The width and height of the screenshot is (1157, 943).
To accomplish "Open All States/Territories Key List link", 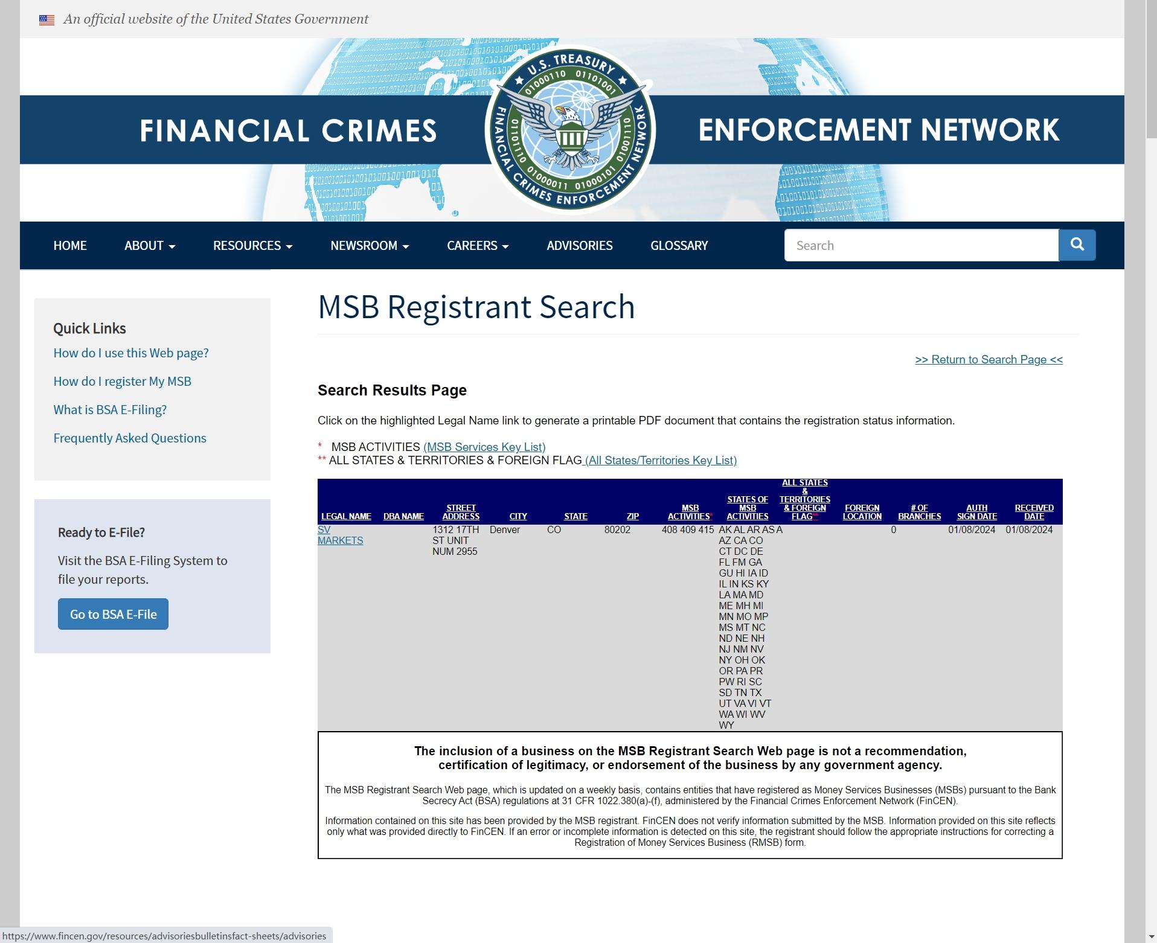I will (661, 461).
